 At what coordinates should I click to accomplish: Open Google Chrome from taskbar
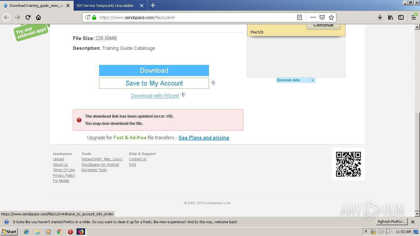point(59,232)
